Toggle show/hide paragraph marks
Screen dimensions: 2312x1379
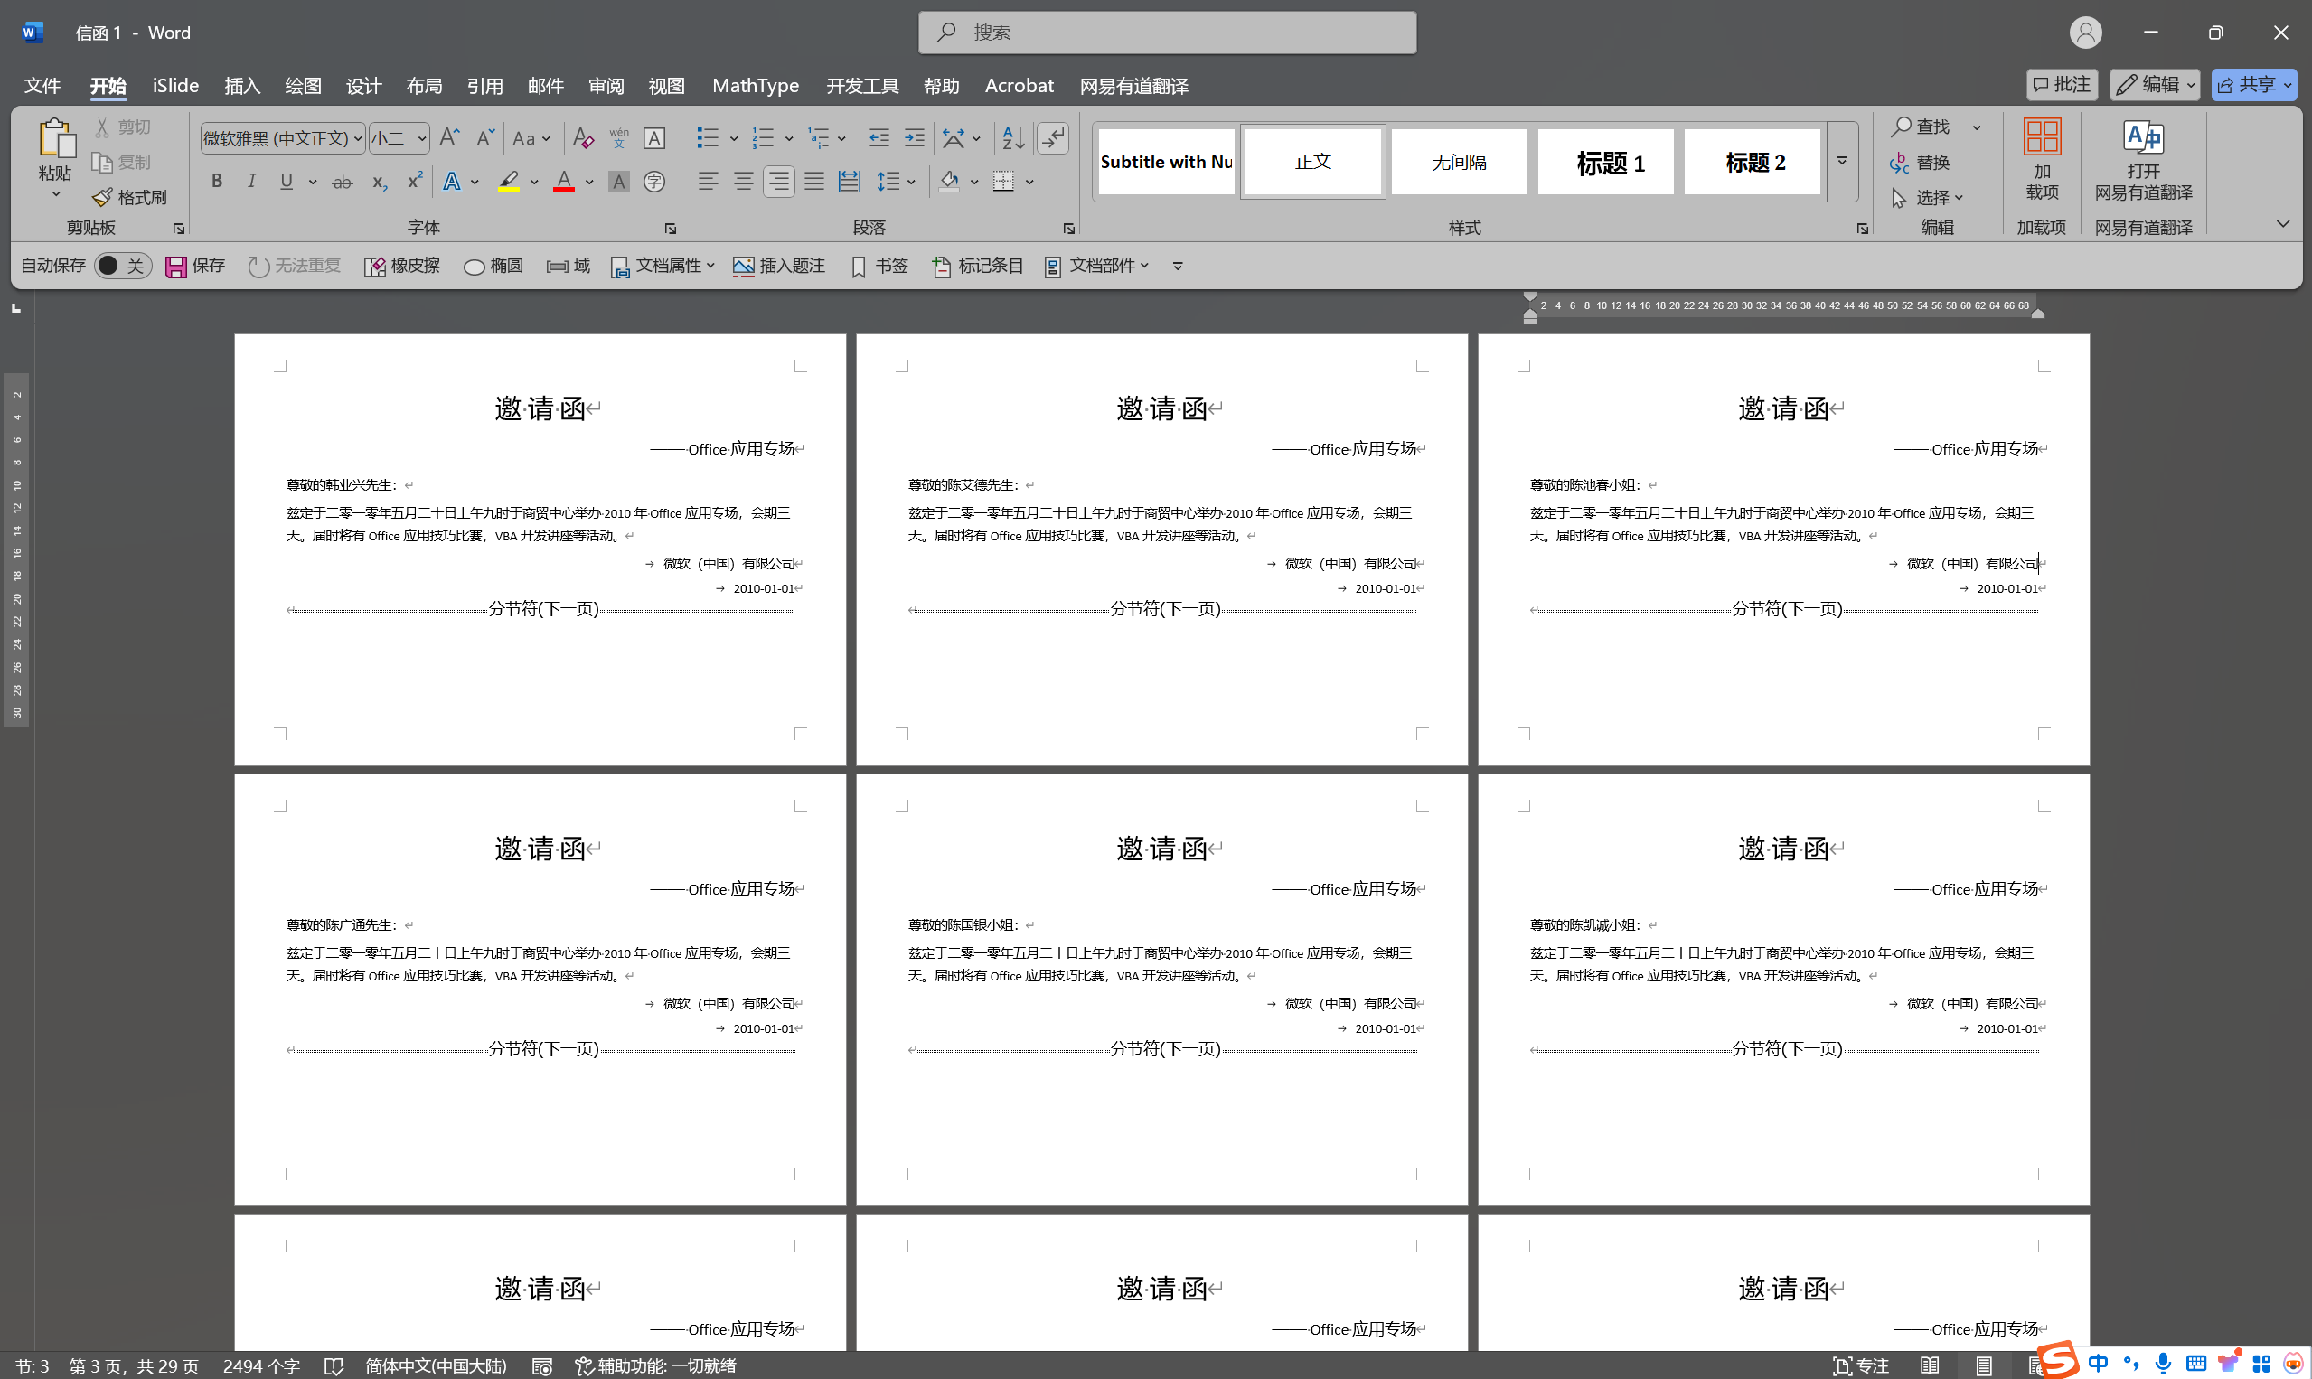1053,137
